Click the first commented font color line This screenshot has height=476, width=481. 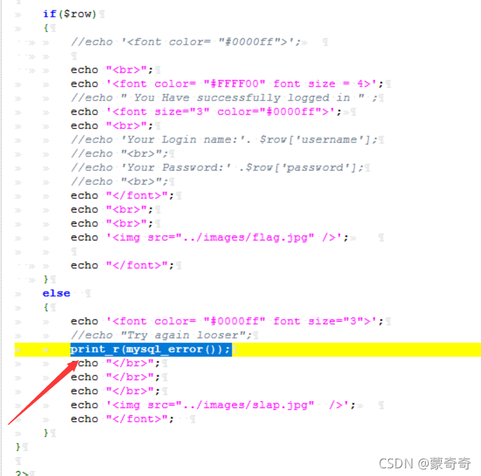pos(186,42)
